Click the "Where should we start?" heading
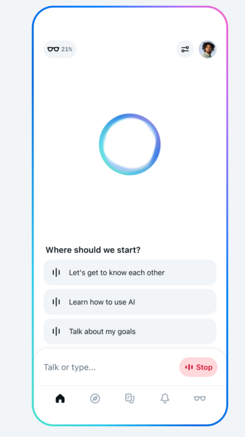This screenshot has height=437, width=245. 93,250
